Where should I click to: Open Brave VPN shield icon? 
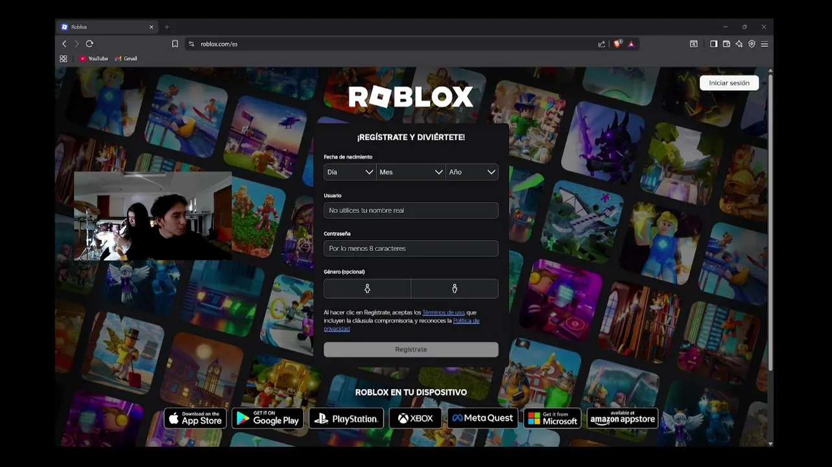[x=752, y=44]
